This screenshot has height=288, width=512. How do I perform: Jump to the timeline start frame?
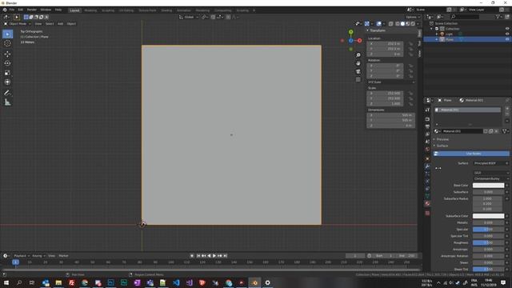[x=198, y=256]
